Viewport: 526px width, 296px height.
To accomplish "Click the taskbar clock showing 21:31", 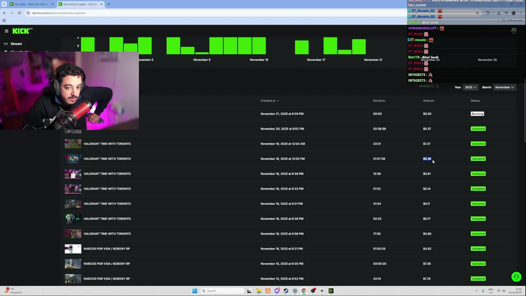I will click(x=515, y=291).
